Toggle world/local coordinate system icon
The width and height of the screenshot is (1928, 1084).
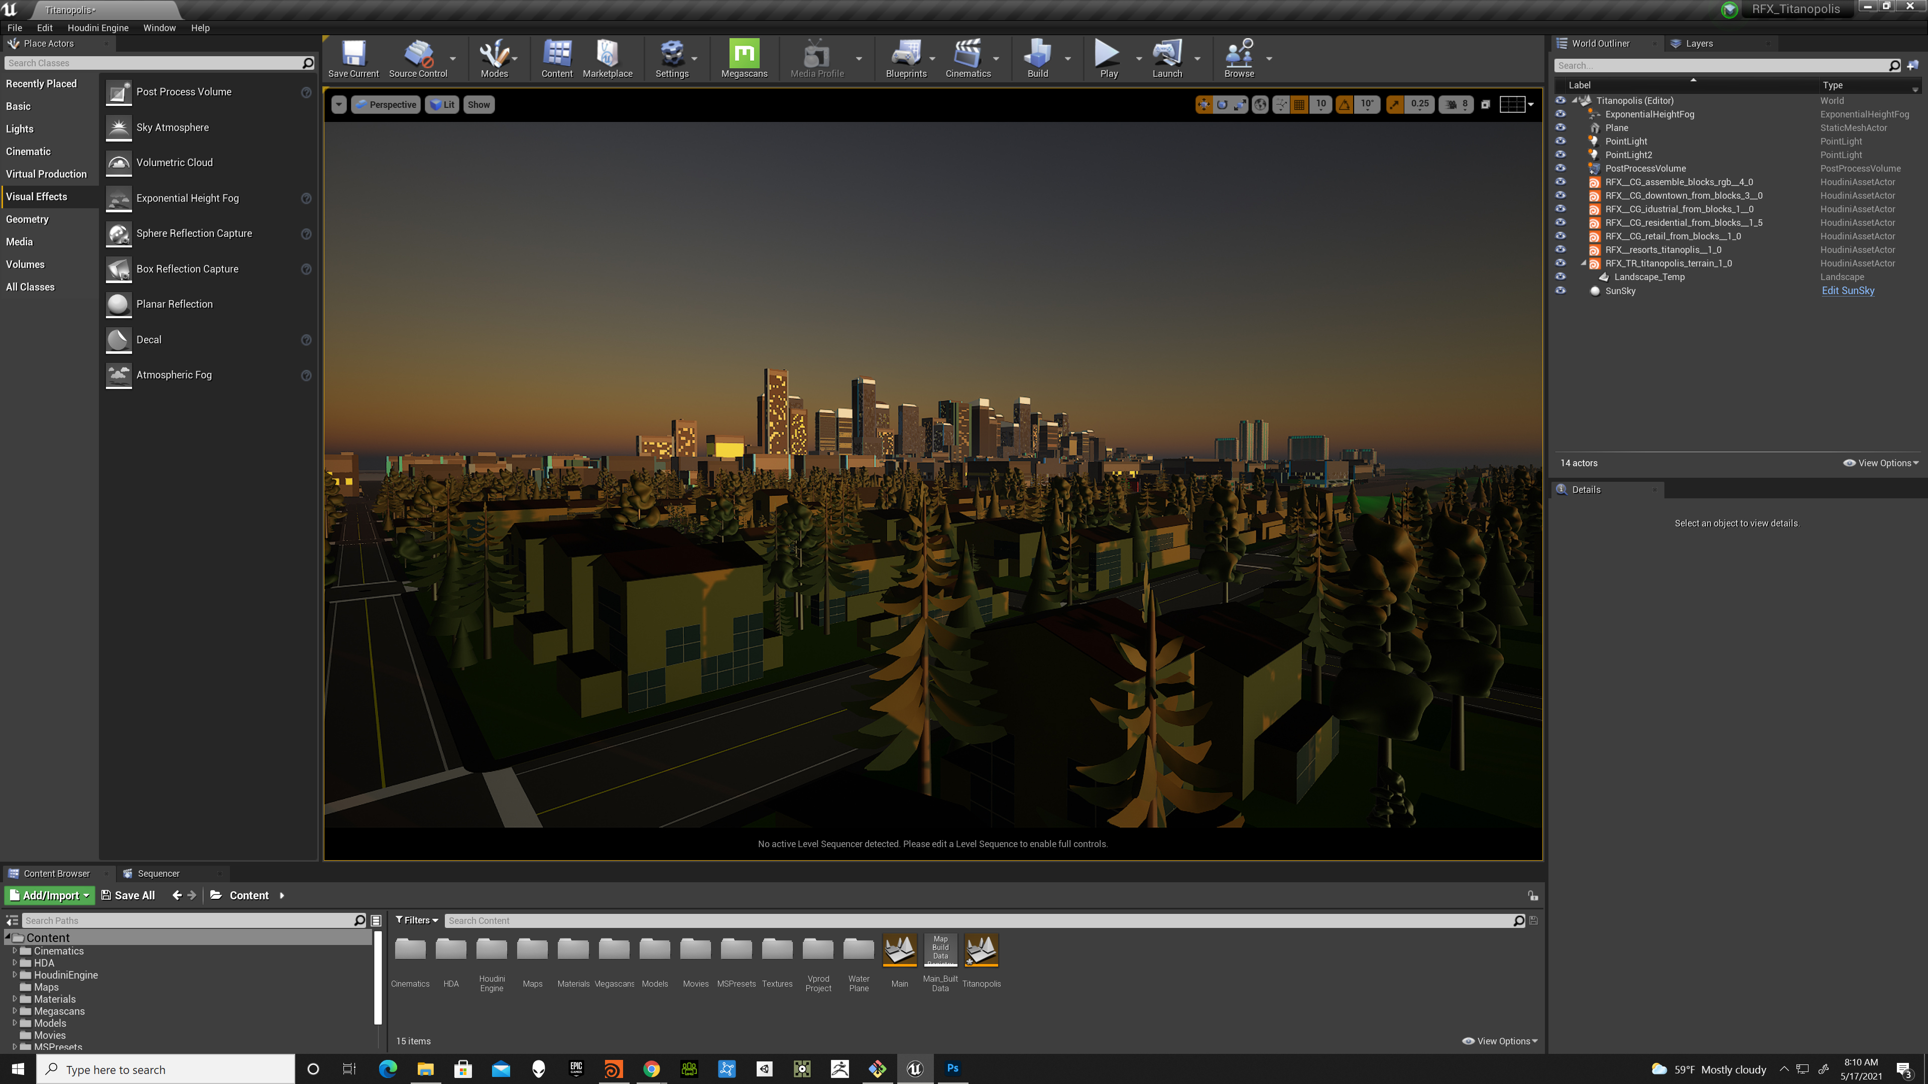[1260, 105]
